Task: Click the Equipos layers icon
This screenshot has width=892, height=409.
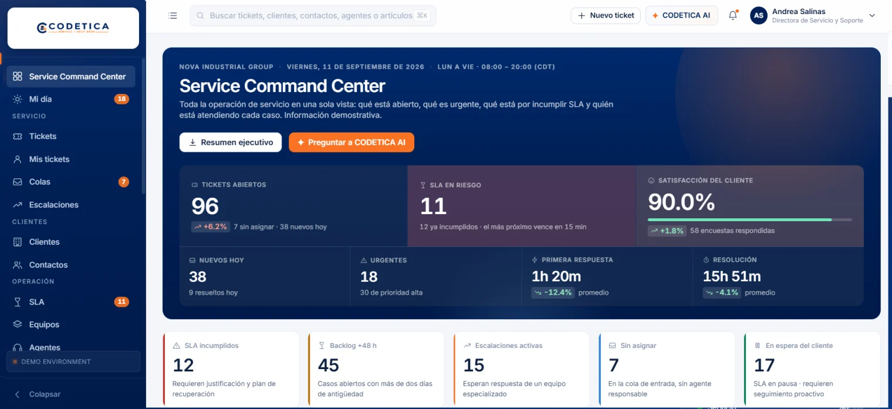Action: [x=18, y=325]
